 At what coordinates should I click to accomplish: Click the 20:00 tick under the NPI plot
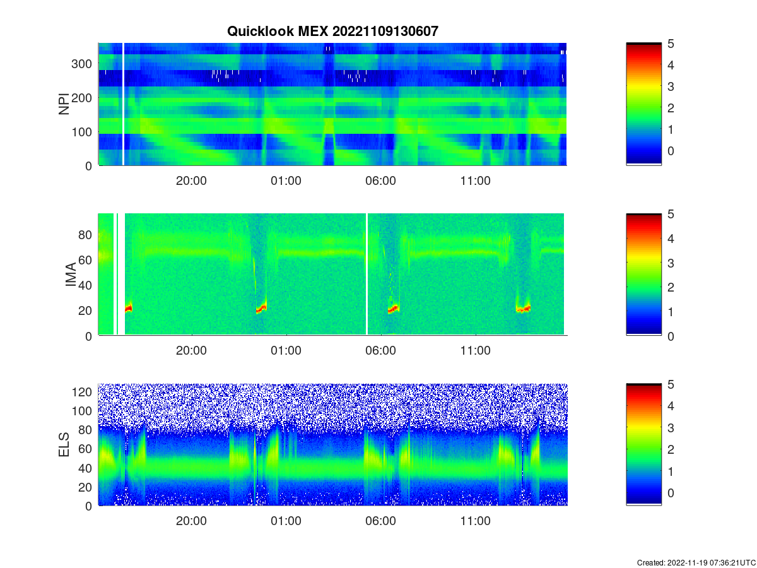tap(191, 181)
